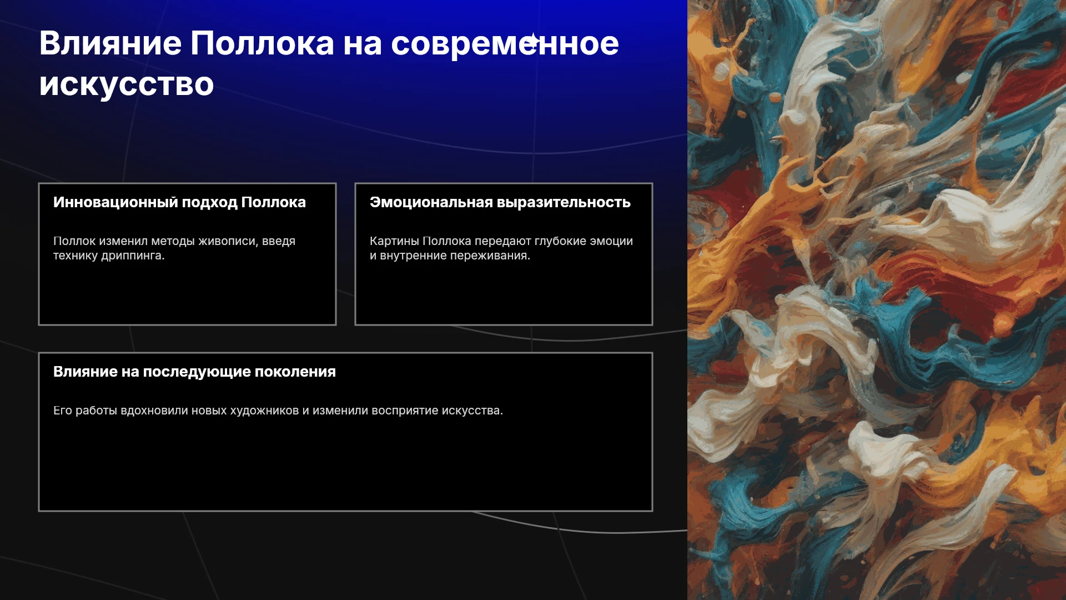Viewport: 1066px width, 600px height.
Task: Click the empty space inside the "Инновационный подход" card
Action: [187, 294]
